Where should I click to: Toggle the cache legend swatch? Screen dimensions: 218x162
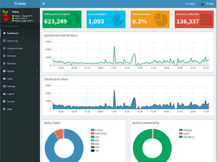pos(181,133)
